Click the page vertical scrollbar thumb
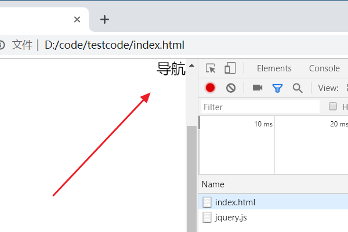 point(191,179)
